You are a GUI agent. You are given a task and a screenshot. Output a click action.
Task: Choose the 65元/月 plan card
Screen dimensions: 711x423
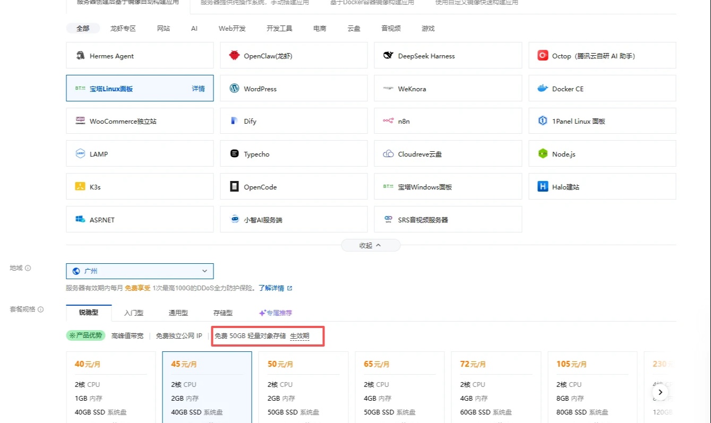[400, 387]
